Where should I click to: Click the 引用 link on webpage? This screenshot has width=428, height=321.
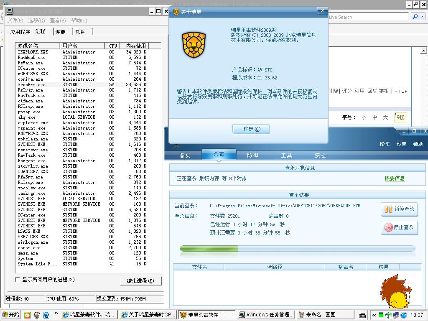(x=359, y=91)
